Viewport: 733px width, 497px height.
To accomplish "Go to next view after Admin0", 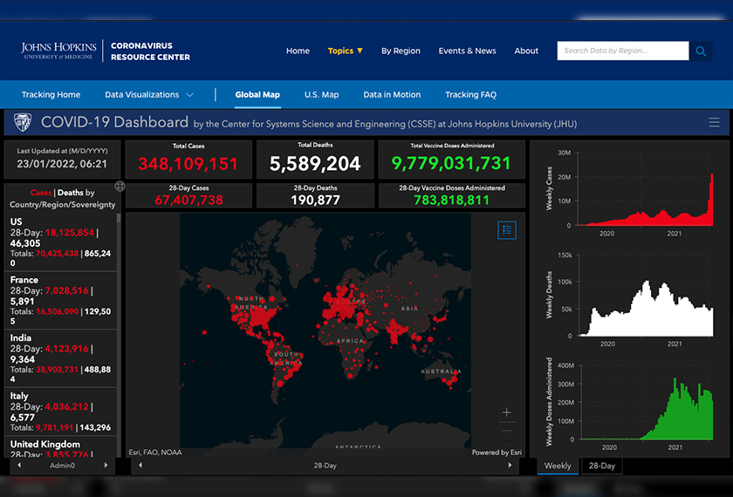I will [x=106, y=466].
